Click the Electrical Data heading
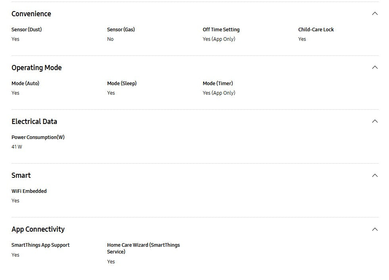Image resolution: width=389 pixels, height=280 pixels. click(34, 122)
